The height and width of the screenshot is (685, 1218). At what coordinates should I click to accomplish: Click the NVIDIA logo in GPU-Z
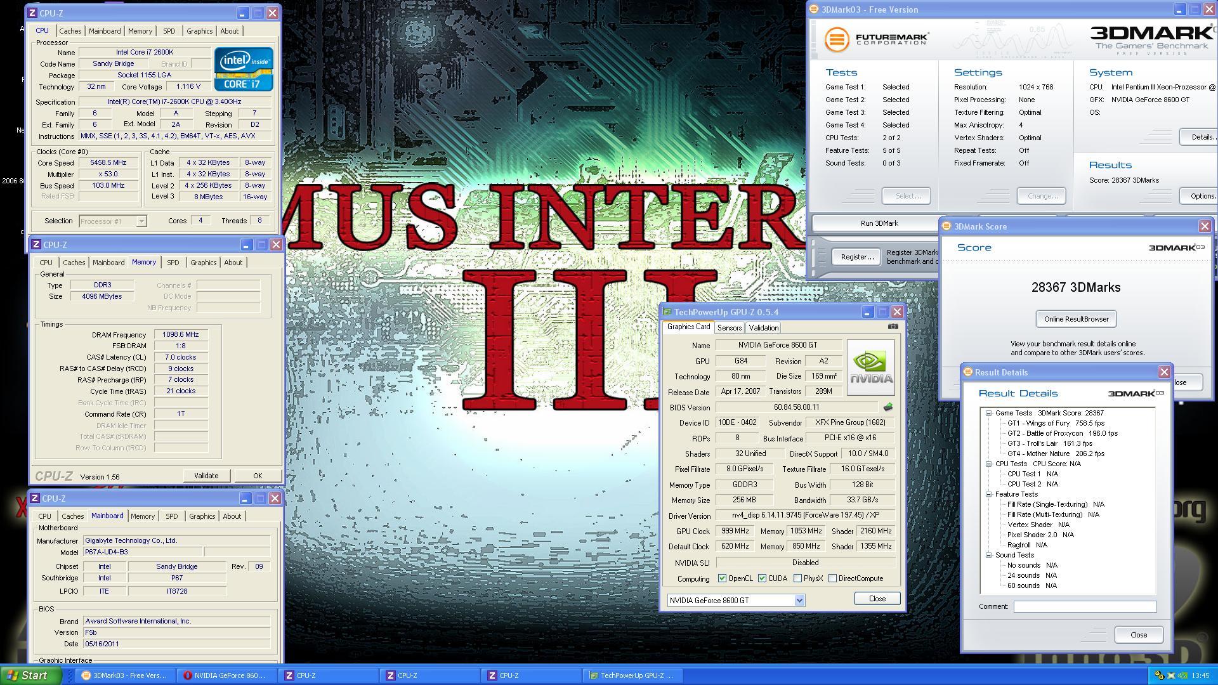point(870,368)
